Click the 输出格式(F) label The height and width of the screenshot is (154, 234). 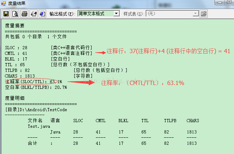click(62, 14)
